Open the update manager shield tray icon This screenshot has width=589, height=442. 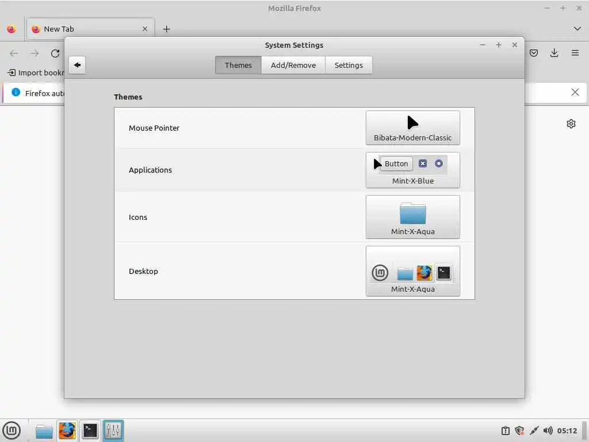click(519, 430)
